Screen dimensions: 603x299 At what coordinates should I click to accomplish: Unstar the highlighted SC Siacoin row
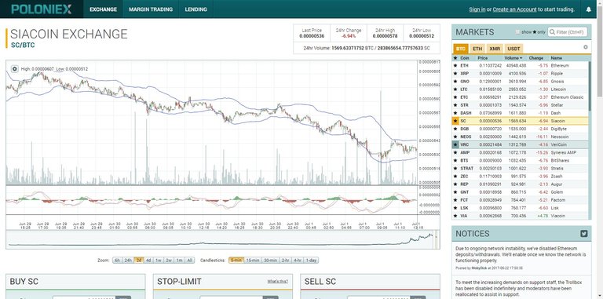(x=455, y=121)
